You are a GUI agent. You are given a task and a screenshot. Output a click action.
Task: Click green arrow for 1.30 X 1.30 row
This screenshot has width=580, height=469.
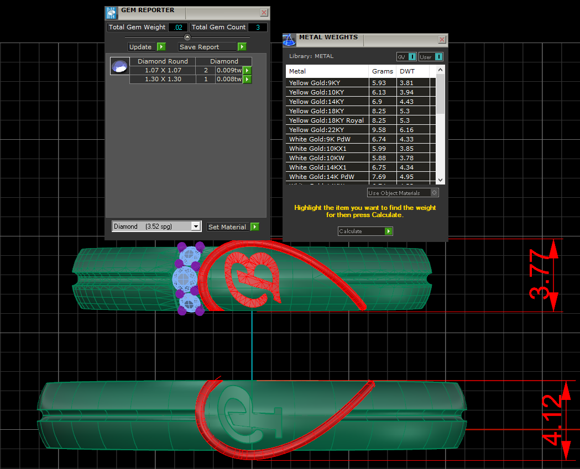tap(247, 80)
